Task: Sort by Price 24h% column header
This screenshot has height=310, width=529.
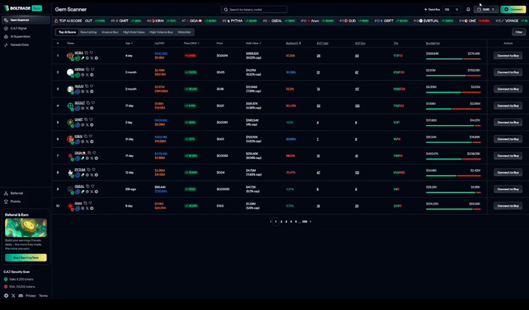Action: click(x=192, y=43)
